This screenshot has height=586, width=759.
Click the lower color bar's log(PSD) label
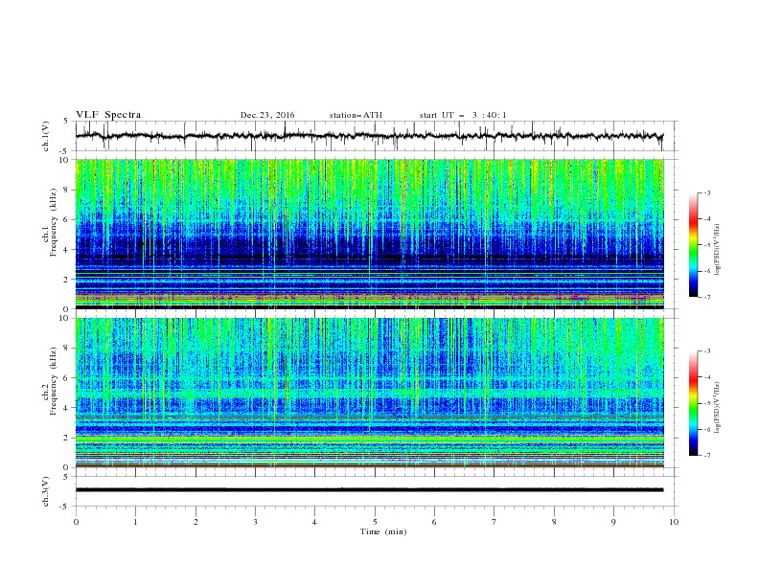(717, 408)
